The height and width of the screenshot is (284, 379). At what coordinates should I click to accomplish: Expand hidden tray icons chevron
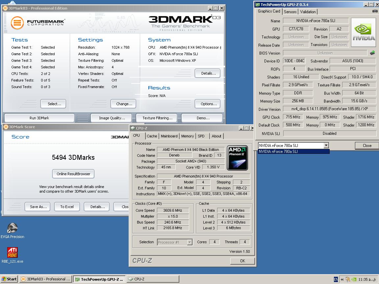(342, 279)
